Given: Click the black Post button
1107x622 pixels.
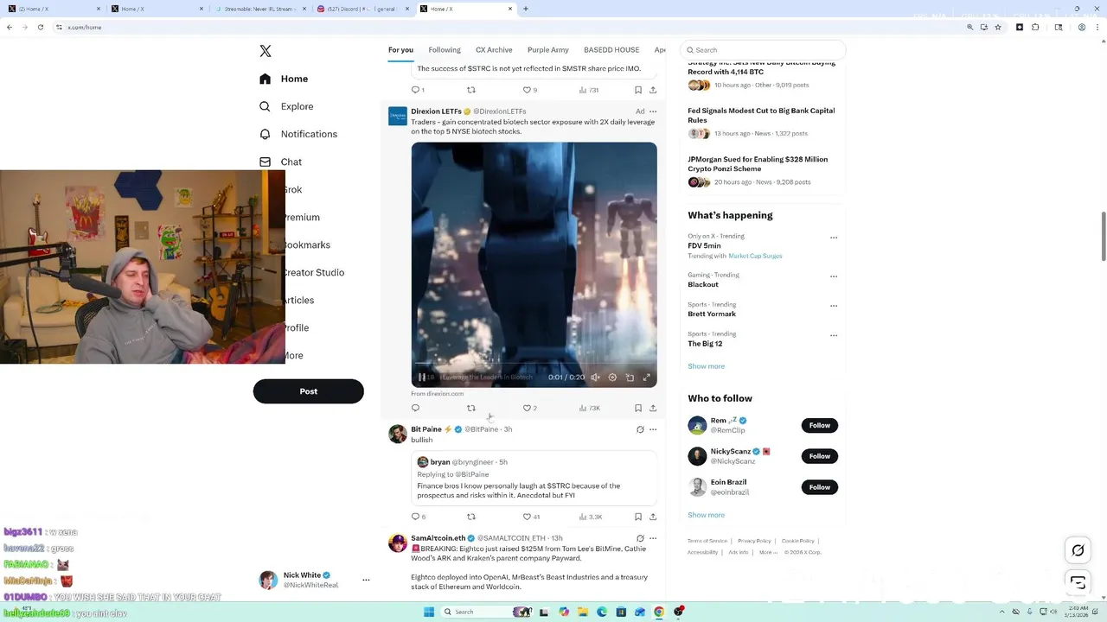Looking at the screenshot, I should [x=308, y=391].
